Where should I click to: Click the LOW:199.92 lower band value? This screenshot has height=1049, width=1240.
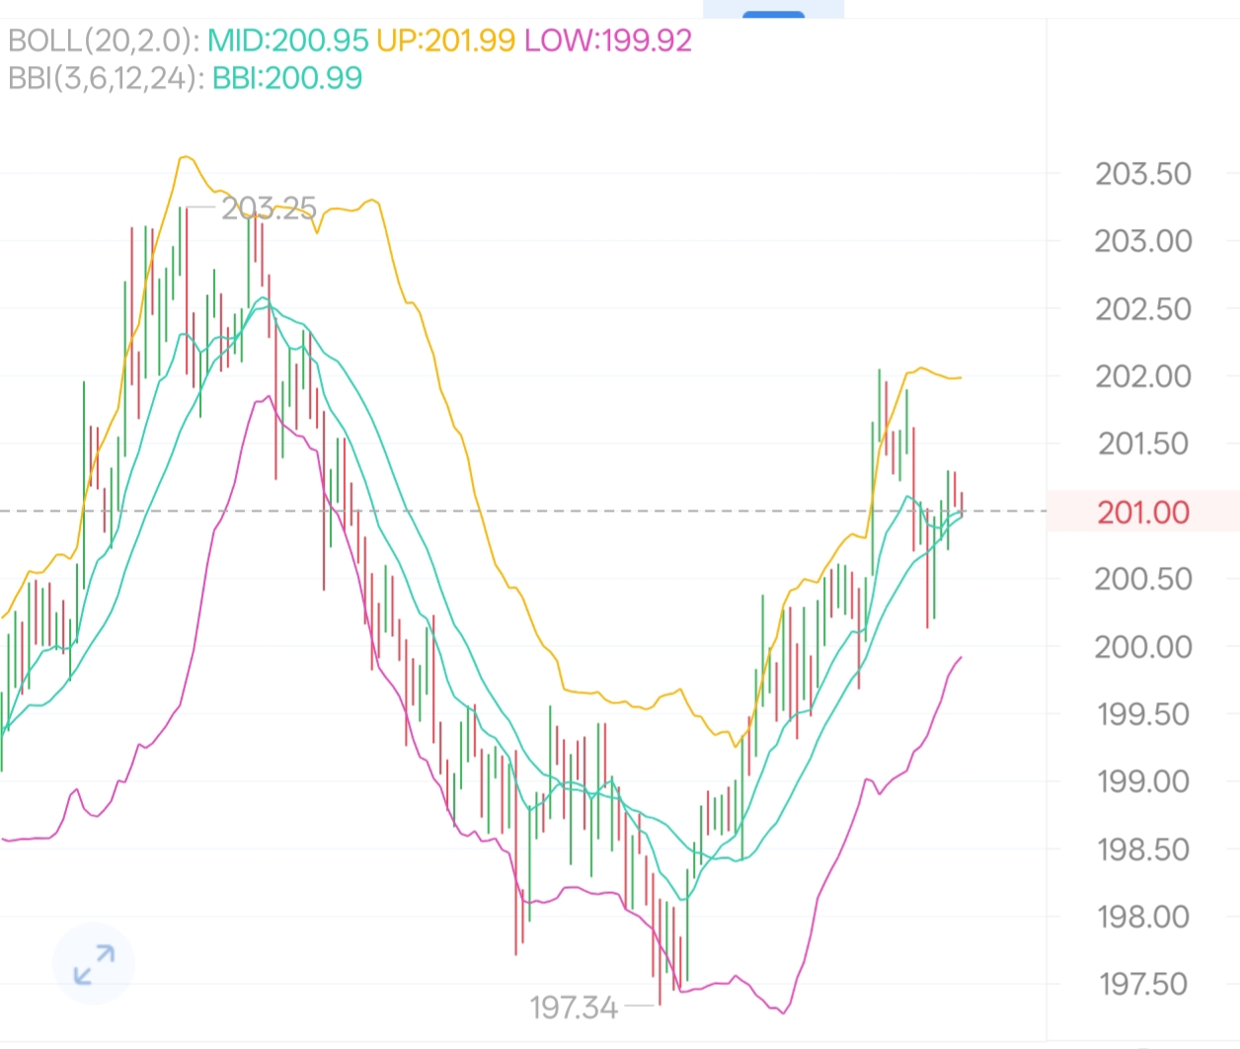coord(607,40)
